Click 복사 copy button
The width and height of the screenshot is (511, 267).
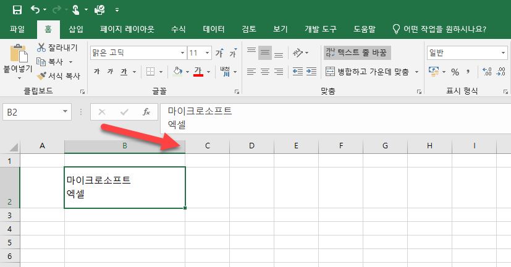click(x=50, y=62)
